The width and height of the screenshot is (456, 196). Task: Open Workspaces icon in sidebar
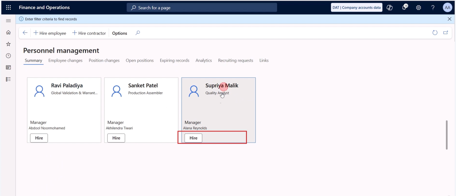point(8,67)
